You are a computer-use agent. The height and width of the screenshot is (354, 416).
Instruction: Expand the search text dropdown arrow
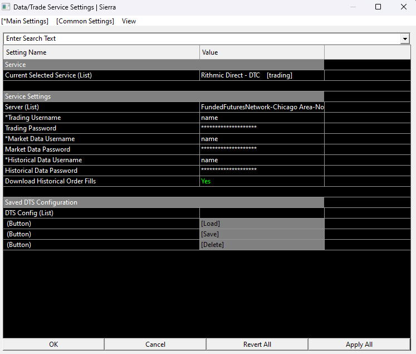405,39
